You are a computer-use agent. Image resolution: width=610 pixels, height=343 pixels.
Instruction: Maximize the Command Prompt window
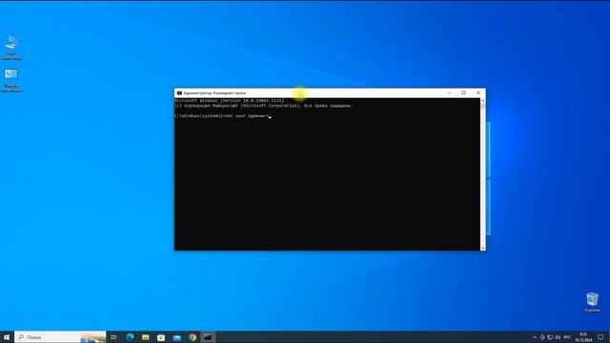(x=464, y=93)
